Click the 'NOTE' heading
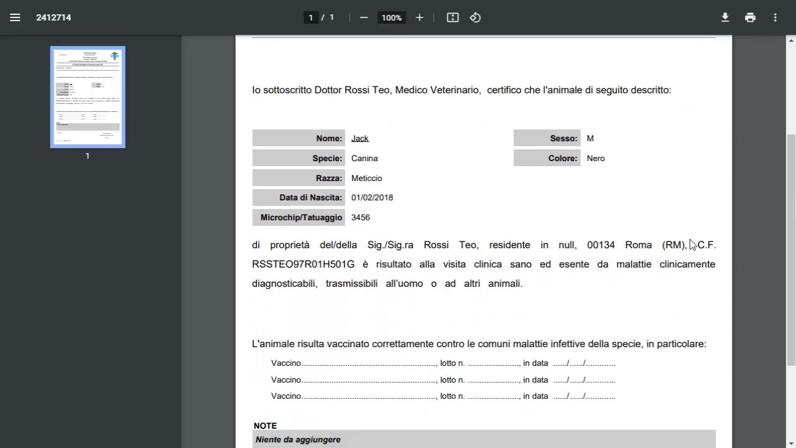796x448 pixels. tap(266, 426)
